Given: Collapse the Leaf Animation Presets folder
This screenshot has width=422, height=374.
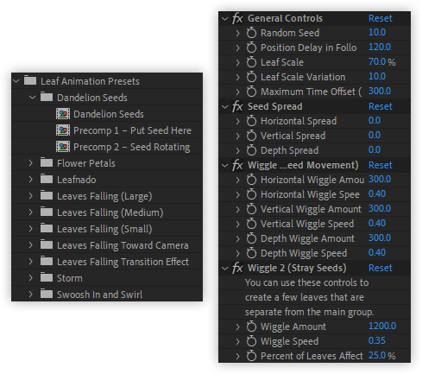Looking at the screenshot, I should [16, 81].
